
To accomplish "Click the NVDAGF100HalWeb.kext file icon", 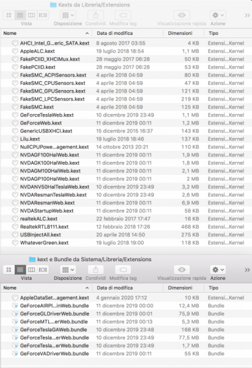I will [x=15, y=155].
